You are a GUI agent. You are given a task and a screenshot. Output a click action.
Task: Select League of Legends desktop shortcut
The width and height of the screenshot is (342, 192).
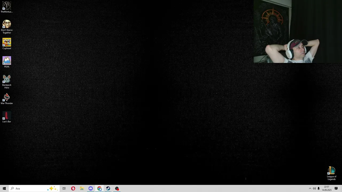click(332, 173)
